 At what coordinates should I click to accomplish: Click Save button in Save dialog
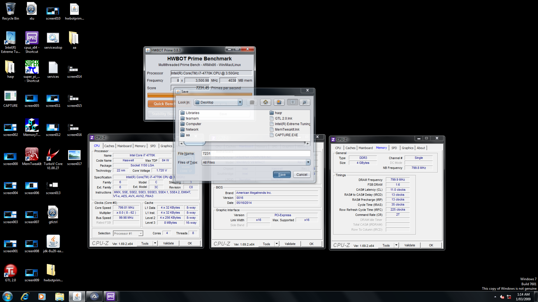[282, 174]
